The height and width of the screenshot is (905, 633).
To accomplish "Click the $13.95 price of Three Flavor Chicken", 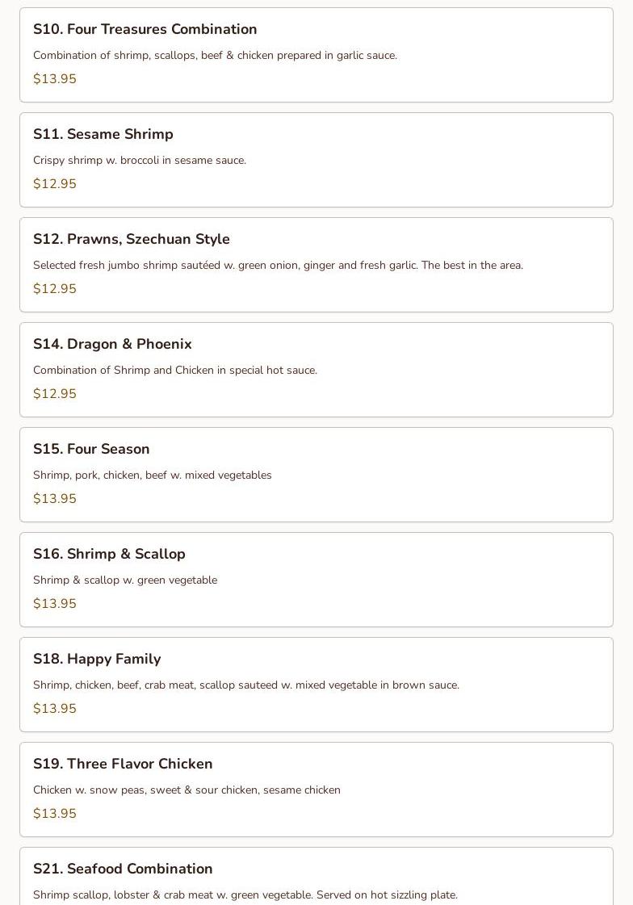I will coord(55,814).
